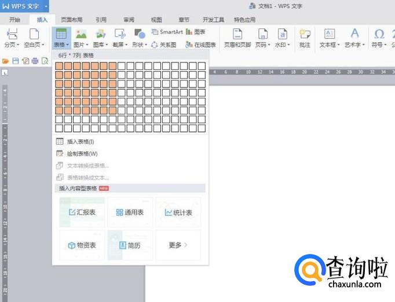Click the Shapes (形状) icon
This screenshot has height=302, width=395.
tap(140, 34)
